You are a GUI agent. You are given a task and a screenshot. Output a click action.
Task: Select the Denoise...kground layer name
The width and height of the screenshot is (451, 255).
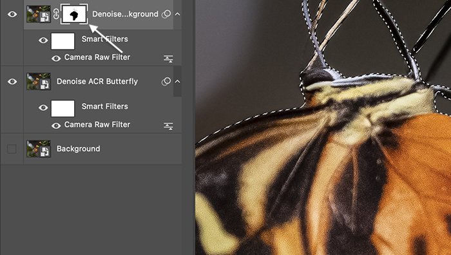(x=125, y=14)
